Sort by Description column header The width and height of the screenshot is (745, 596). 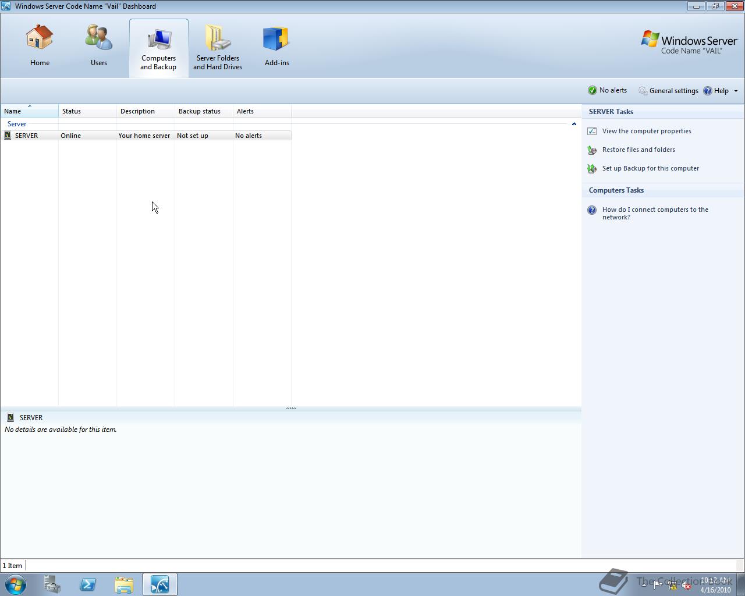coord(146,111)
